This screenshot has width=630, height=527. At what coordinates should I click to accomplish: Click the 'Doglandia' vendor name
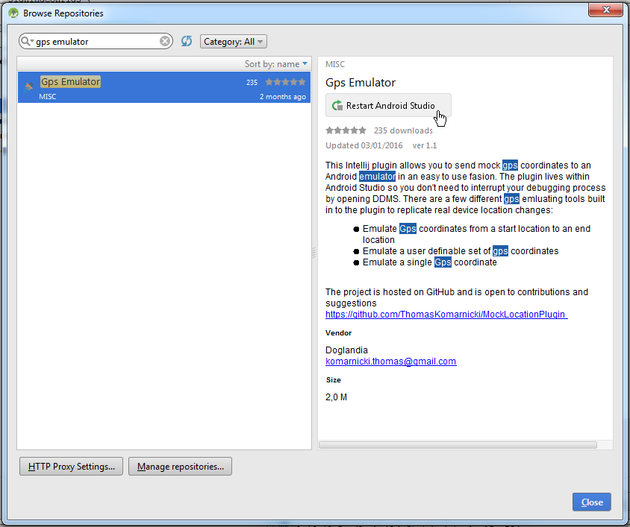346,350
